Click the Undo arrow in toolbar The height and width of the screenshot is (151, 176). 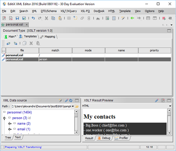click(x=33, y=18)
